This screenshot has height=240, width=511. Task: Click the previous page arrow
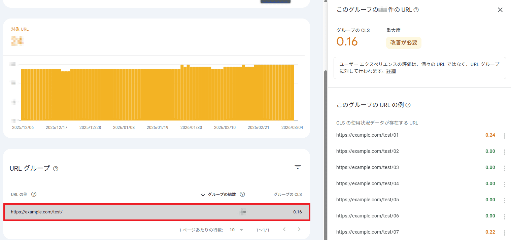point(284,229)
